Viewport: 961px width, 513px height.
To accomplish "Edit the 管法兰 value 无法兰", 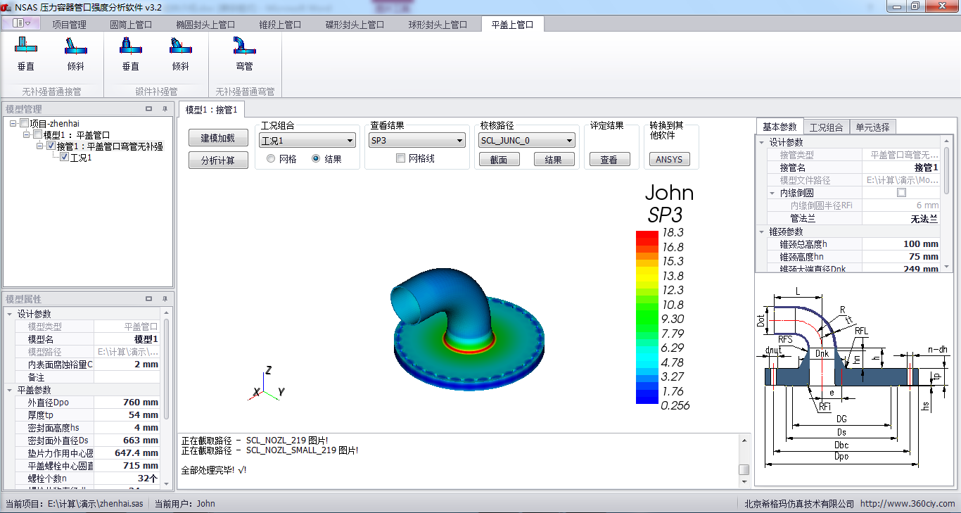I will click(x=901, y=219).
